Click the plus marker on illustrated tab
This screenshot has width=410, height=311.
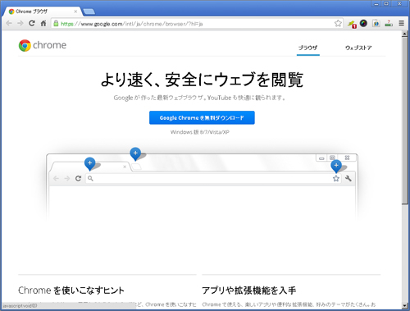pyautogui.click(x=89, y=163)
